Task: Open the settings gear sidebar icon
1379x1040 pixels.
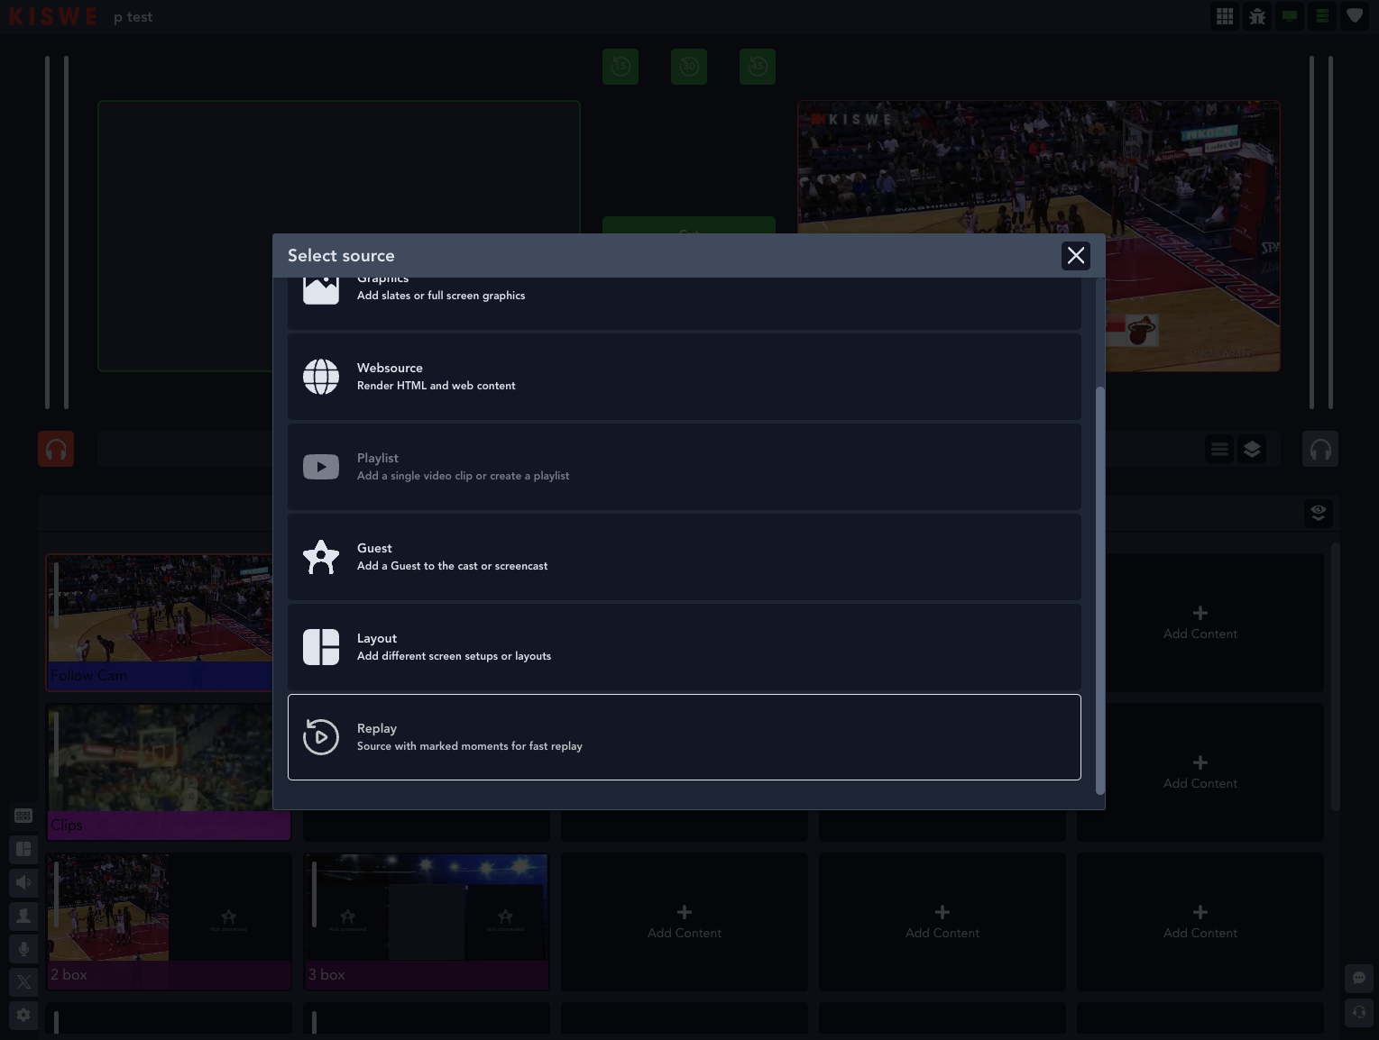Action: click(x=23, y=1015)
